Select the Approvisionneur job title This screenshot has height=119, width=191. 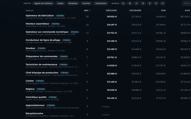(35, 105)
